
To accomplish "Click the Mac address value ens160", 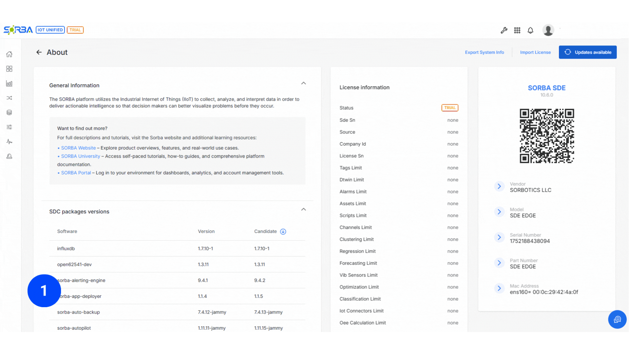I will tap(544, 292).
